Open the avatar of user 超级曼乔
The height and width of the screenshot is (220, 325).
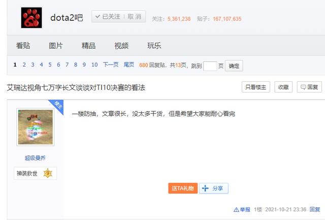click(35, 127)
